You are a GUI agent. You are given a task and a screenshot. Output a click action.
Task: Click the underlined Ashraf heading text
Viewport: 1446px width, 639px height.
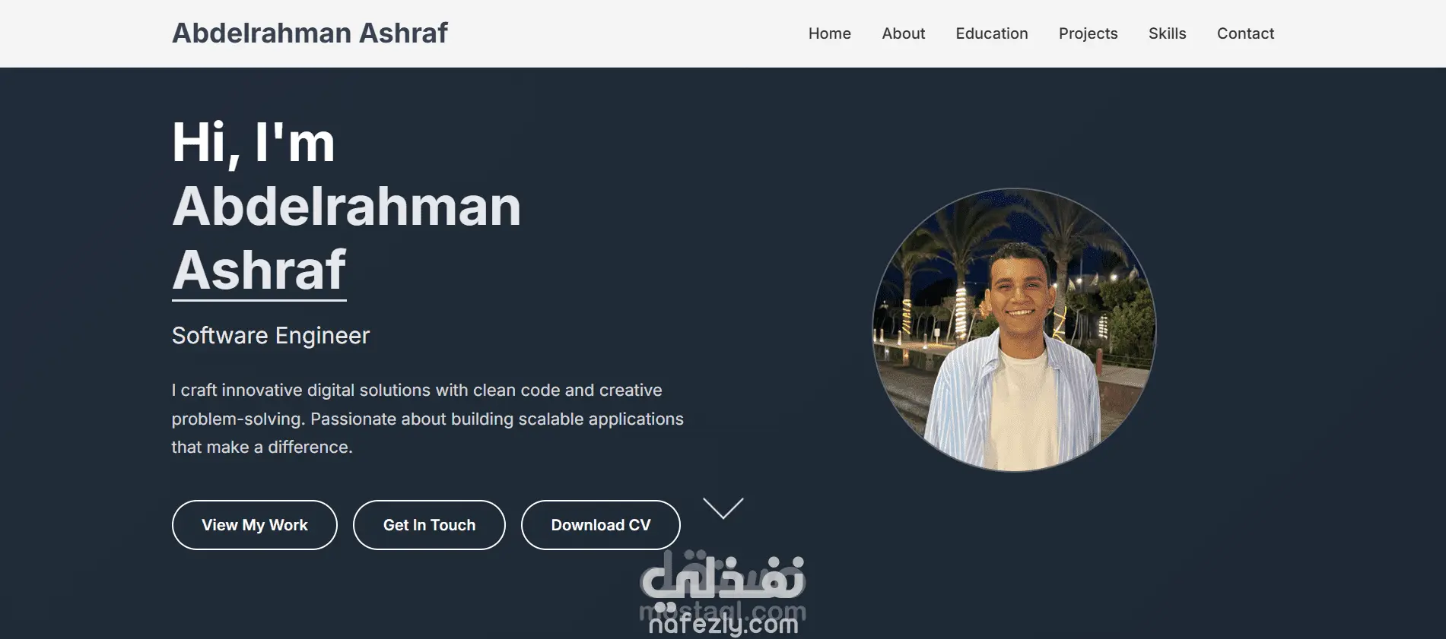coord(259,270)
